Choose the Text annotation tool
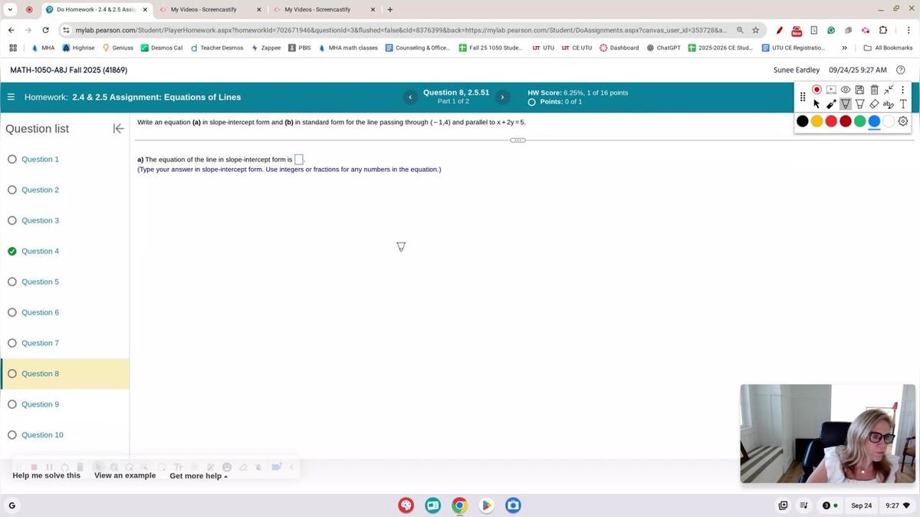 (902, 104)
